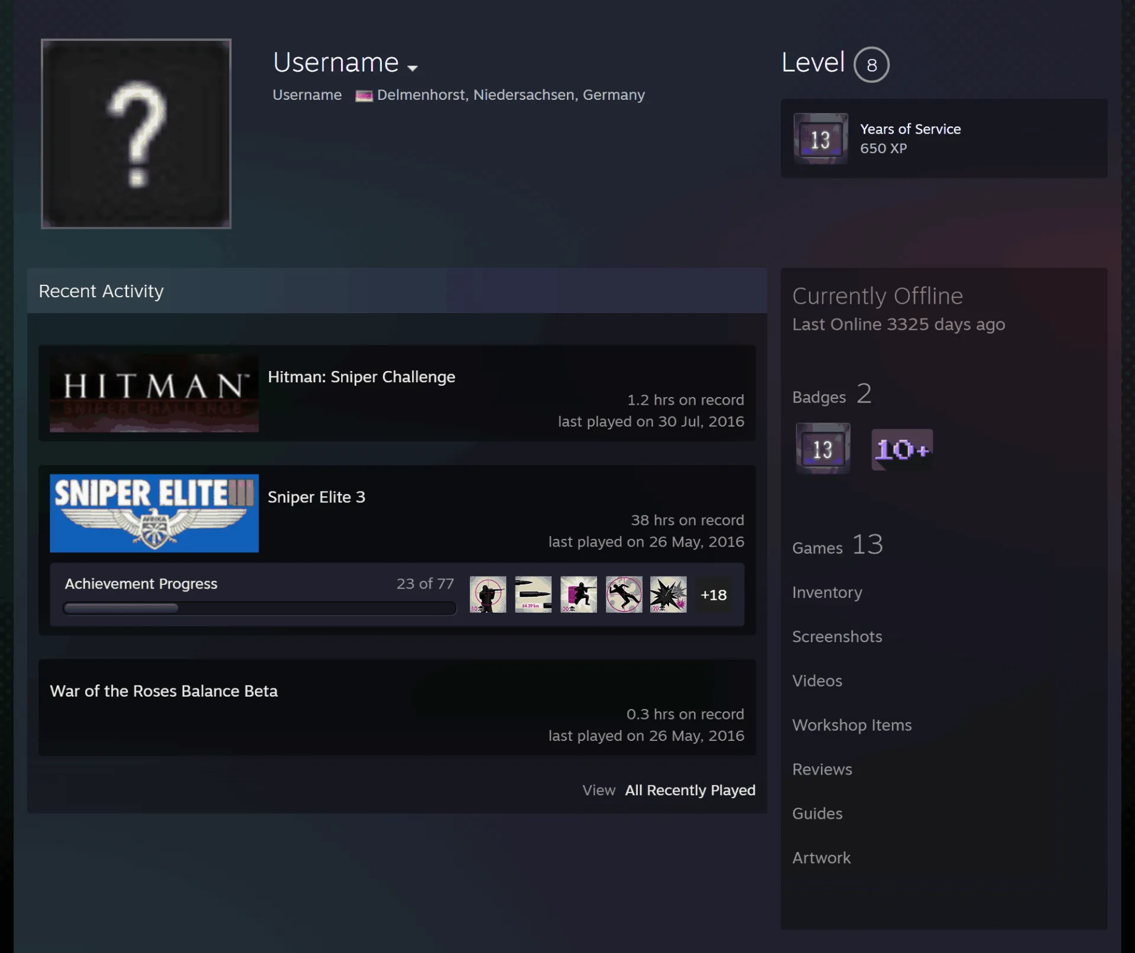This screenshot has height=953, width=1135.
Task: Open the Years of Service 13 badge icon
Action: (821, 139)
